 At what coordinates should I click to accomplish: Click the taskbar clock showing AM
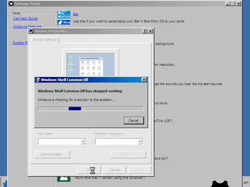246,183
